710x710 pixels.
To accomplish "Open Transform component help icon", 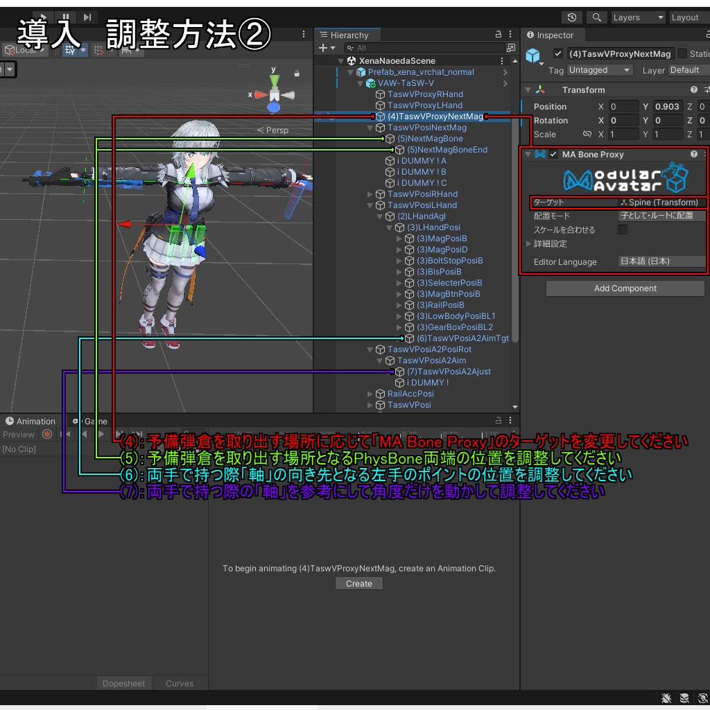I will pos(693,89).
